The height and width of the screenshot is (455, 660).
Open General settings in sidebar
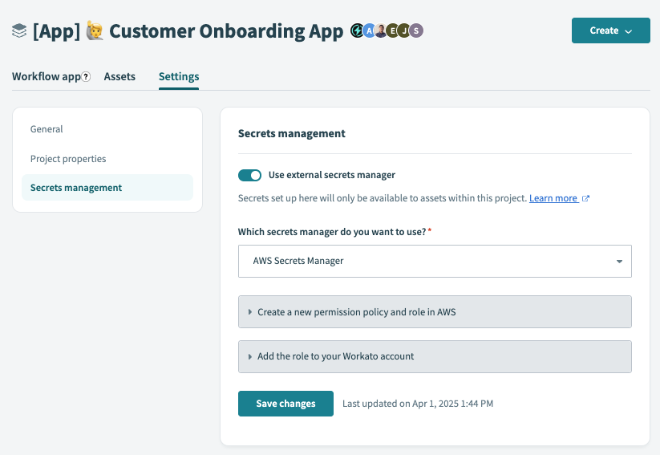tap(47, 129)
